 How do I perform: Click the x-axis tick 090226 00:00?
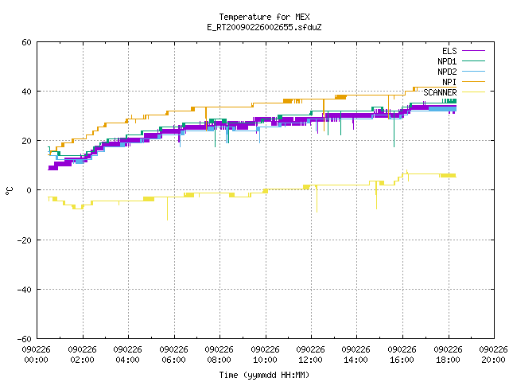tap(37, 355)
